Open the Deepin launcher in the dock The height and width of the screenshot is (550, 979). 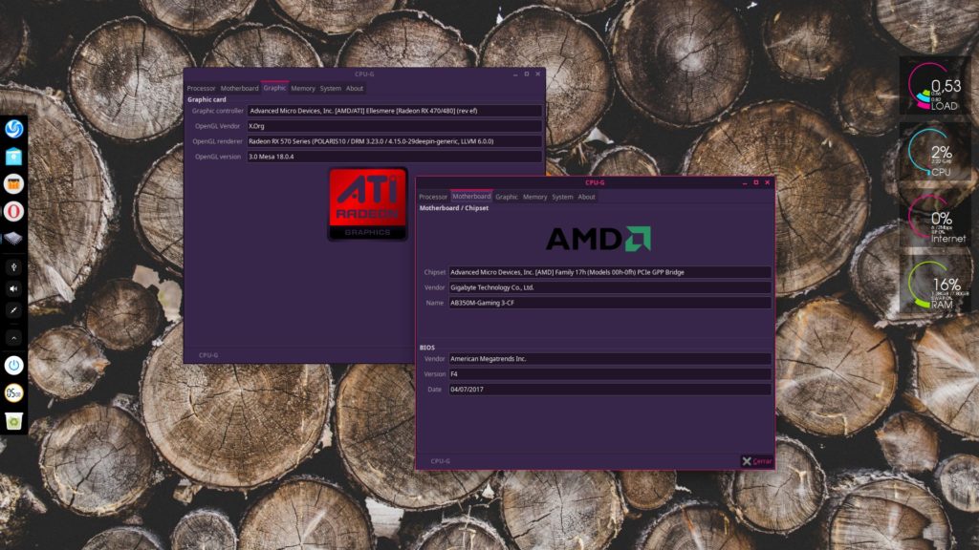[14, 129]
